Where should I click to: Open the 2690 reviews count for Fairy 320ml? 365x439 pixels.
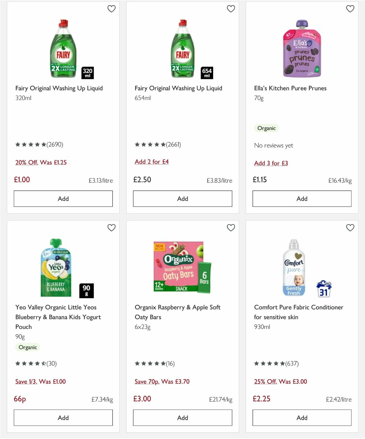pyautogui.click(x=55, y=145)
